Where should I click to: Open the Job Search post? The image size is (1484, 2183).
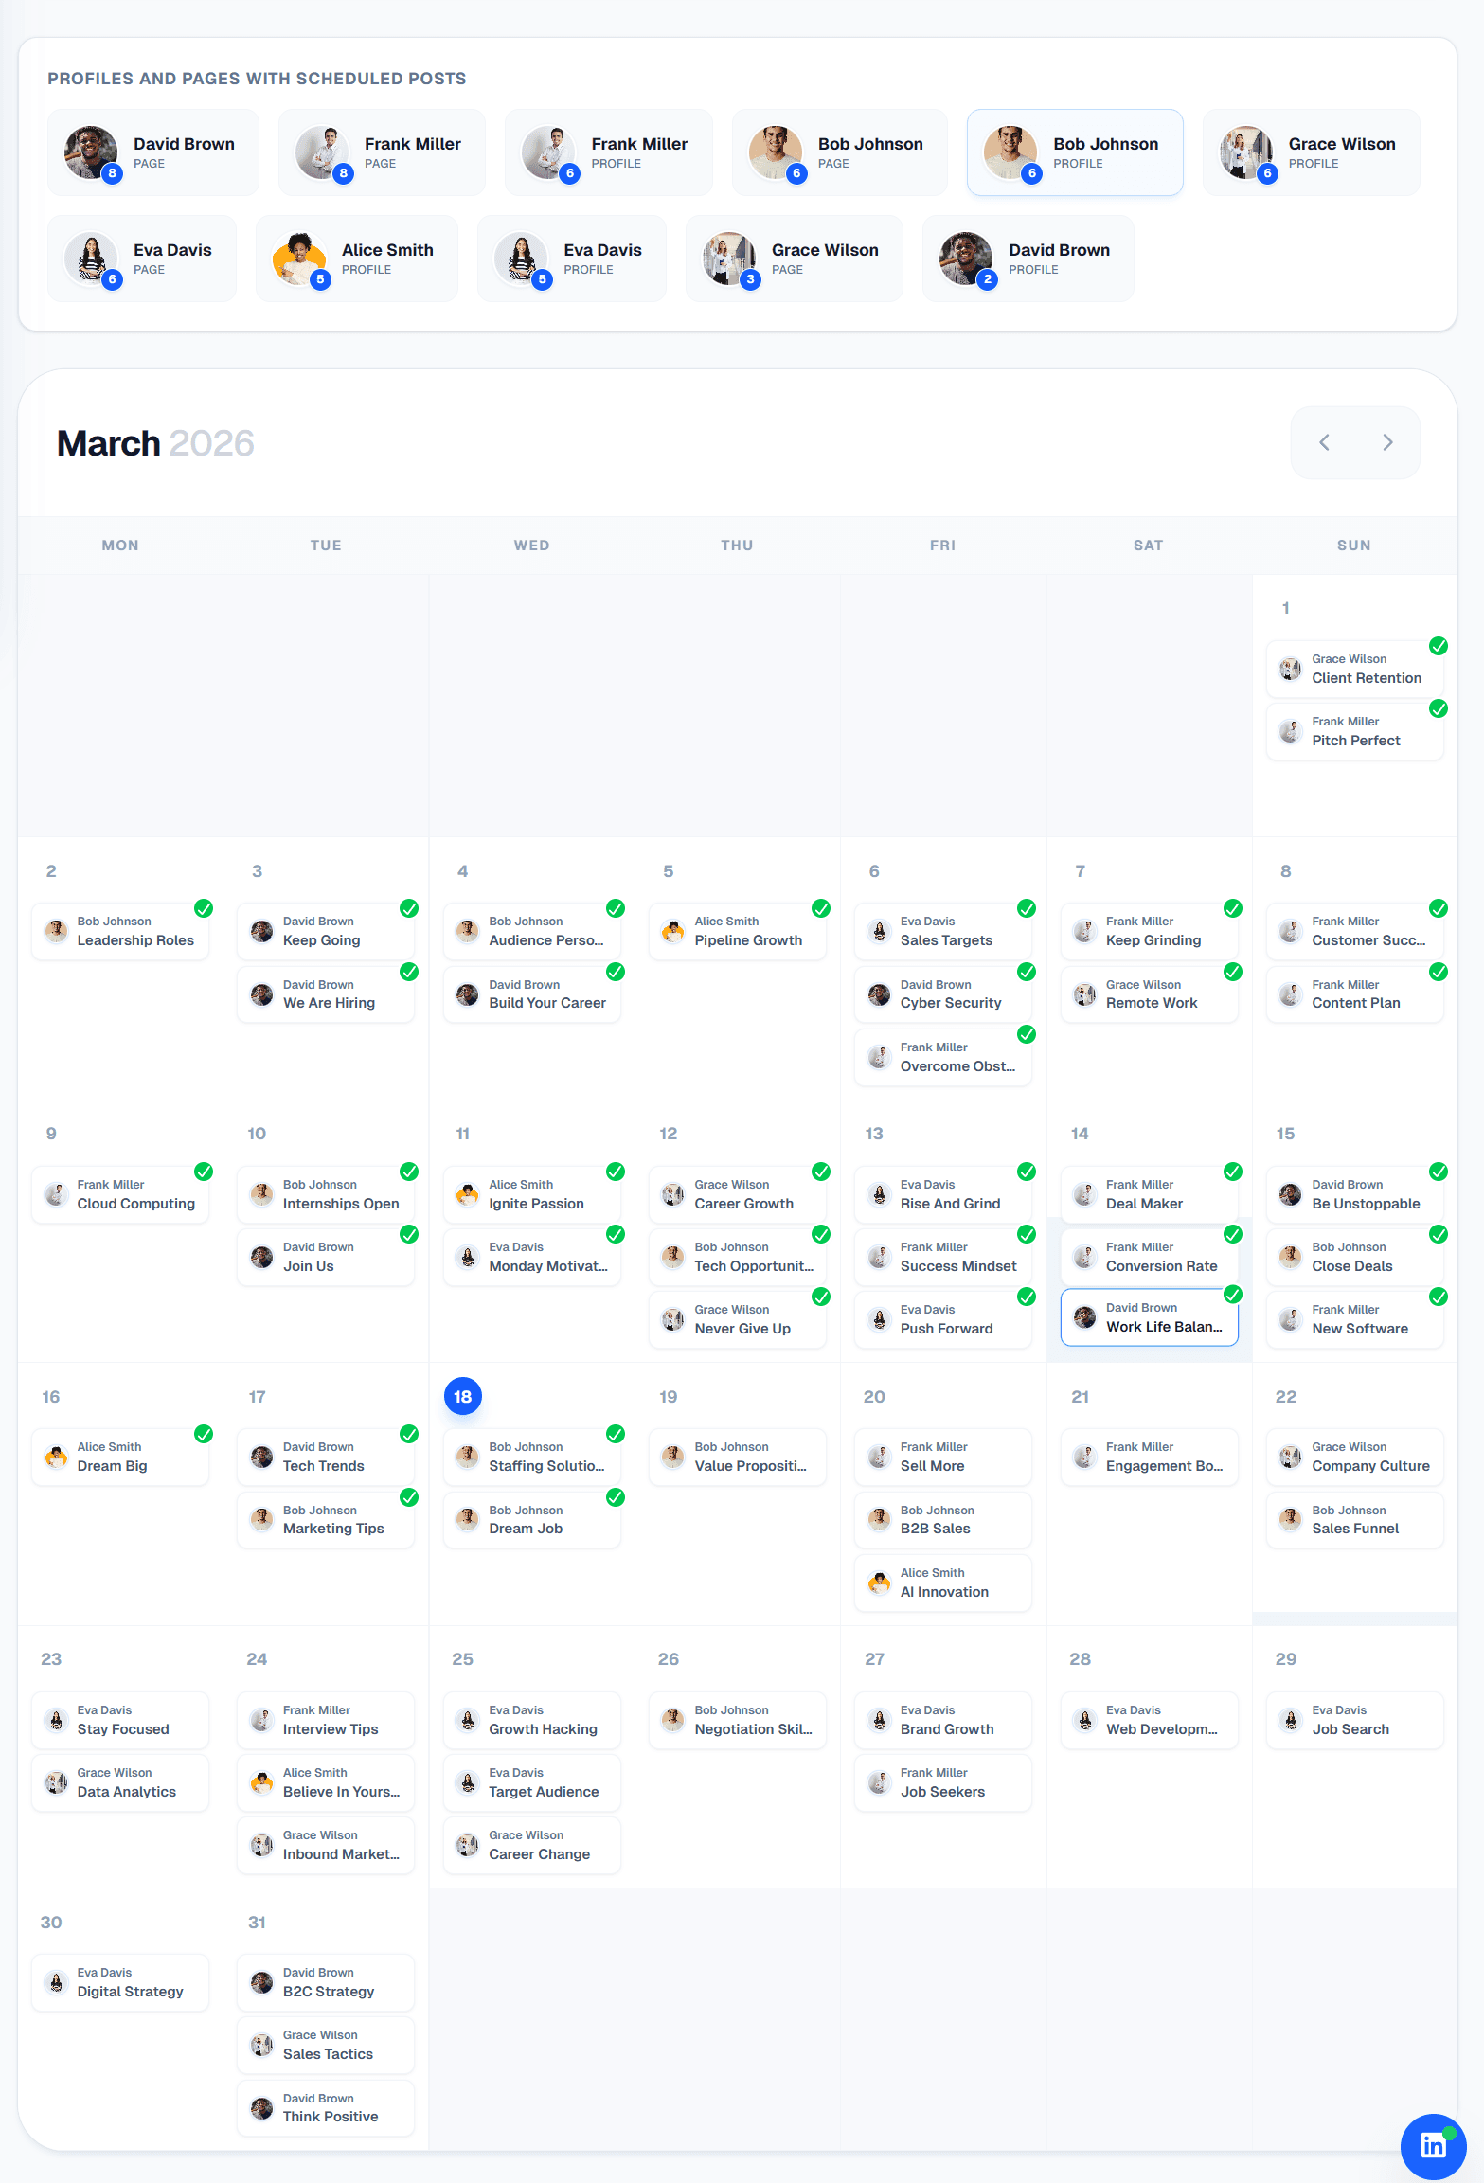pos(1354,1720)
